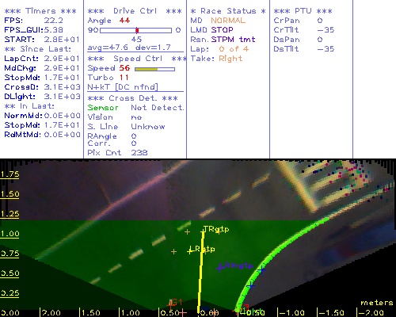396x317 pixels.
Task: Click the LMD STOP status text
Action: [x=211, y=30]
